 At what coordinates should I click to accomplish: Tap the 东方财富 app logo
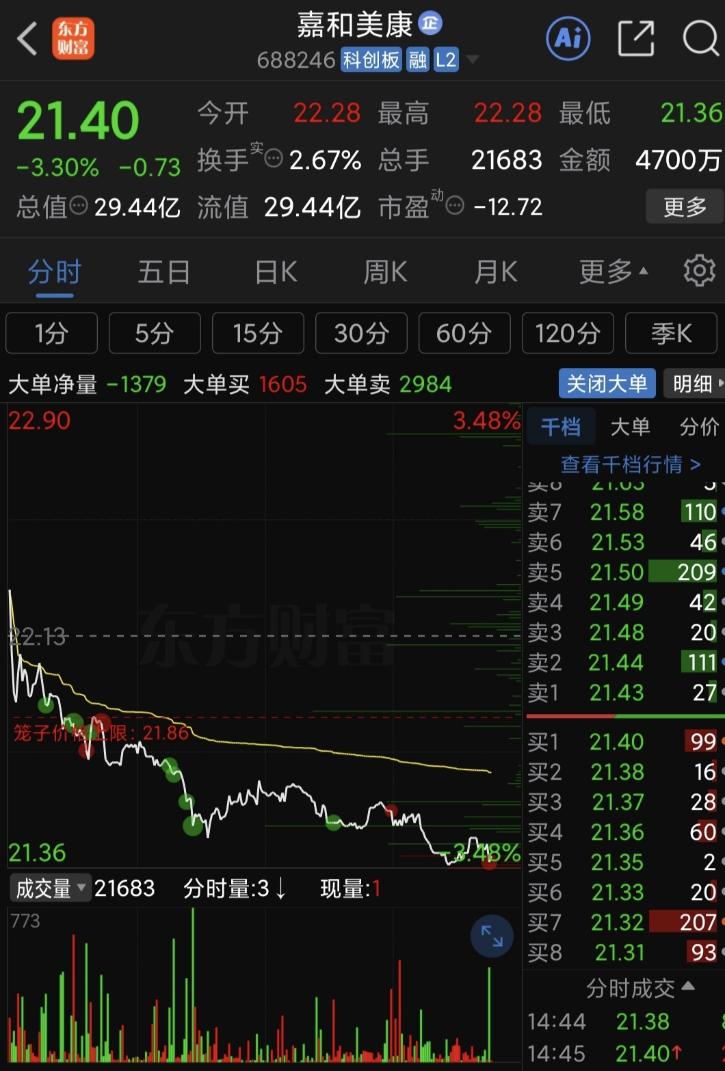(73, 38)
